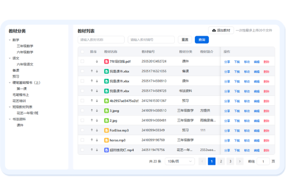
Task: Click up arrow in row 25051714590910
Action: (92, 81)
